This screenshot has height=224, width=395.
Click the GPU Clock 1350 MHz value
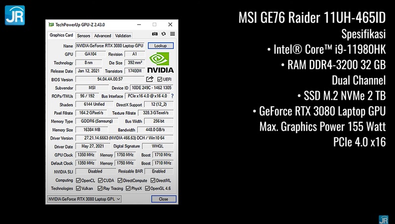pyautogui.click(x=85, y=155)
